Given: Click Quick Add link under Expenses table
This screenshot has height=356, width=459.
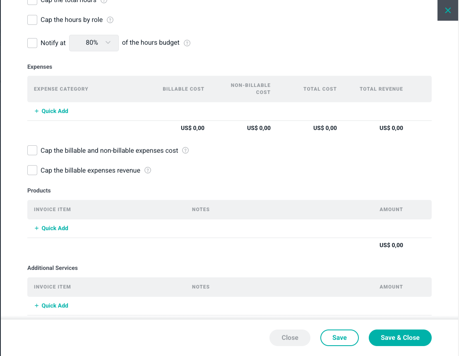Looking at the screenshot, I should point(55,111).
